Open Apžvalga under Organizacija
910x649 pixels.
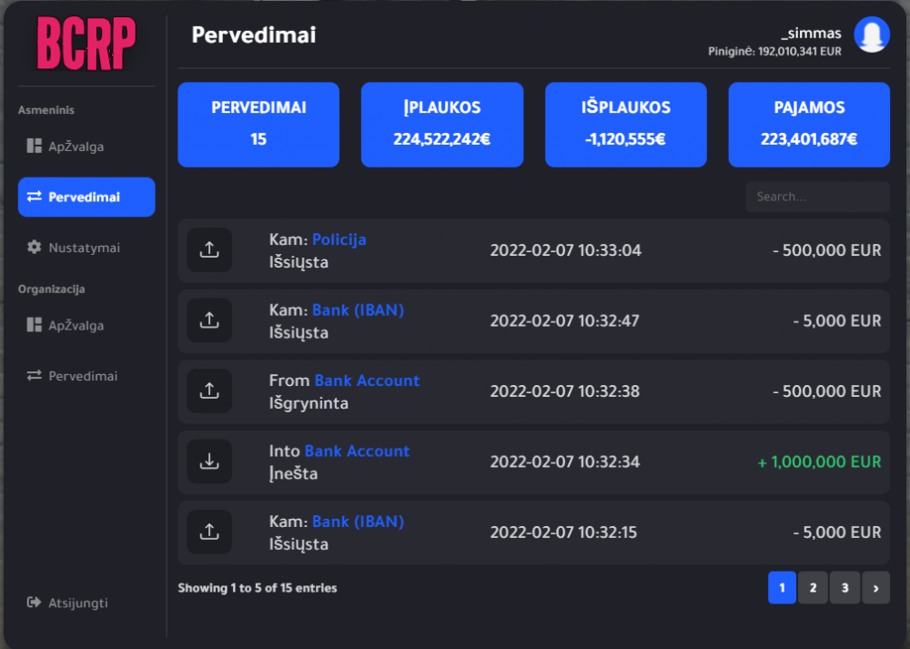click(76, 325)
